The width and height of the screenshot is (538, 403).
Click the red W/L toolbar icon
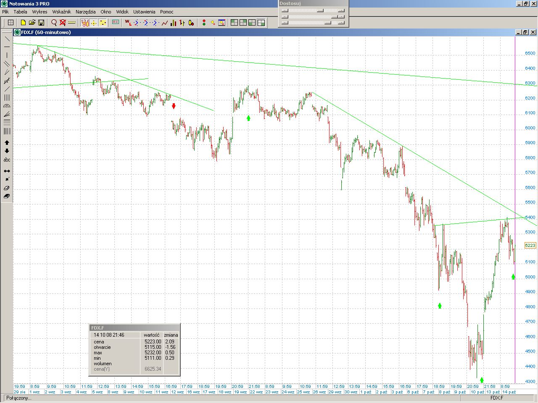pos(128,23)
